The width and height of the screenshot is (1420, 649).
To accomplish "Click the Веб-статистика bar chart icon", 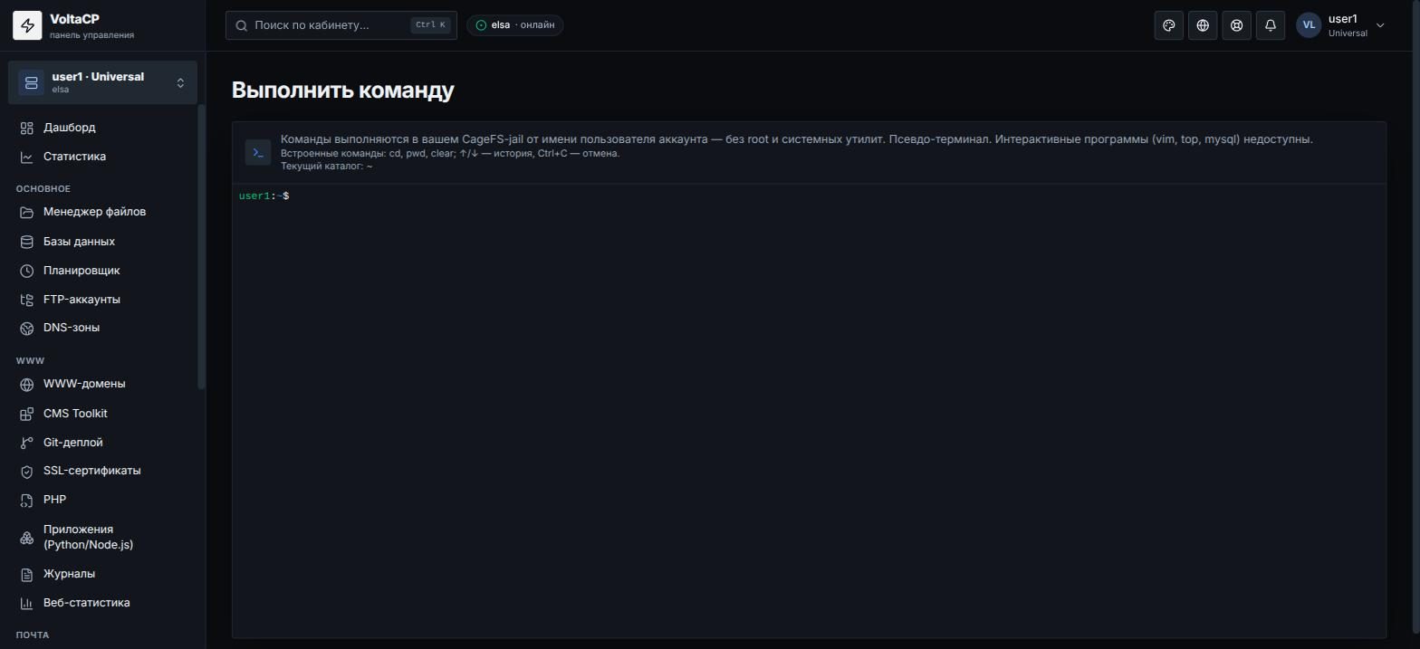I will tap(27, 603).
